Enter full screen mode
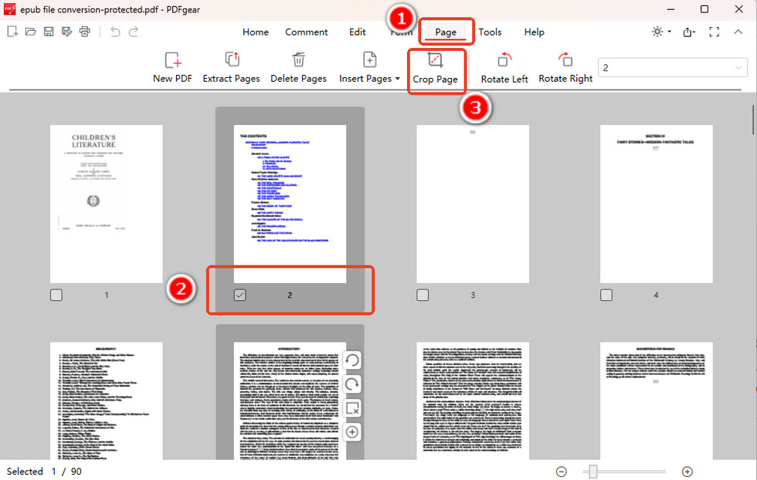This screenshot has width=757, height=480. 714,32
